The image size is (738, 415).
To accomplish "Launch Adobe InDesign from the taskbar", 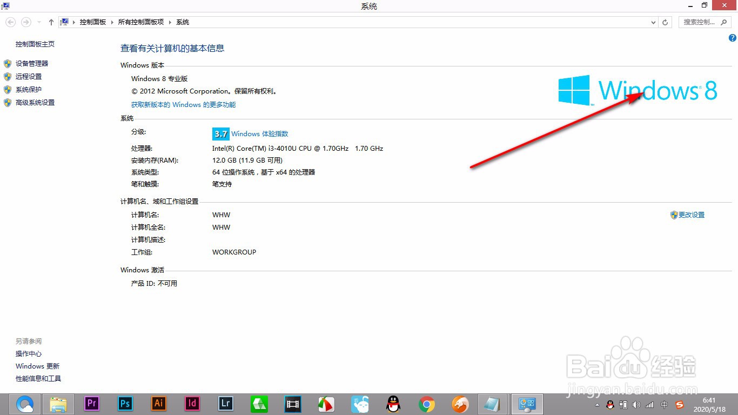I will point(192,403).
